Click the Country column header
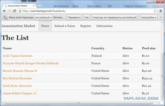This screenshot has width=165, height=106. pos(98,48)
